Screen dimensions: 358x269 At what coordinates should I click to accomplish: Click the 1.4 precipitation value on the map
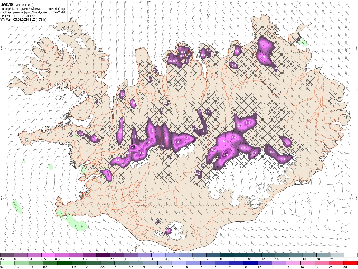click(x=248, y=123)
